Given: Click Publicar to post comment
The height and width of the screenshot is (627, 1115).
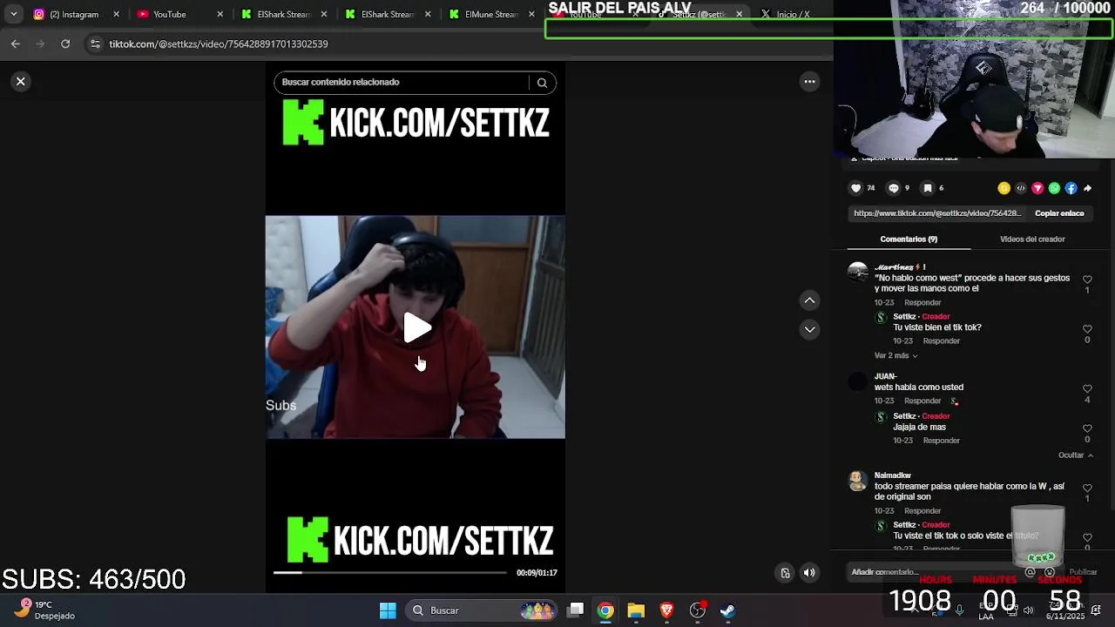Looking at the screenshot, I should 1083,572.
